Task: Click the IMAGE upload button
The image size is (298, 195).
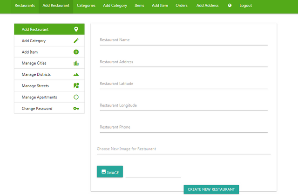Action: (110, 172)
